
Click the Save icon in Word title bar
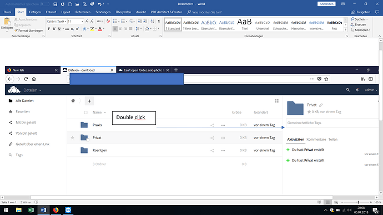point(55,4)
